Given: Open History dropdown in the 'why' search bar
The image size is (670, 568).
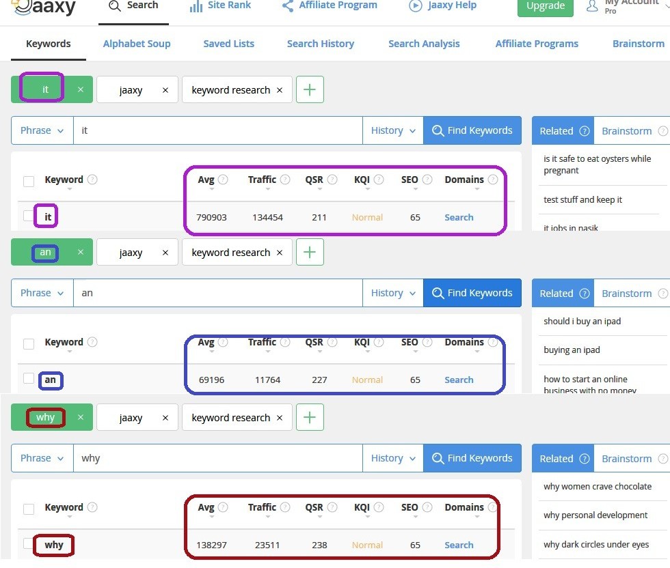Looking at the screenshot, I should coord(393,458).
